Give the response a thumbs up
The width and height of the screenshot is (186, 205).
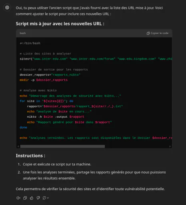pyautogui.click(x=32, y=198)
